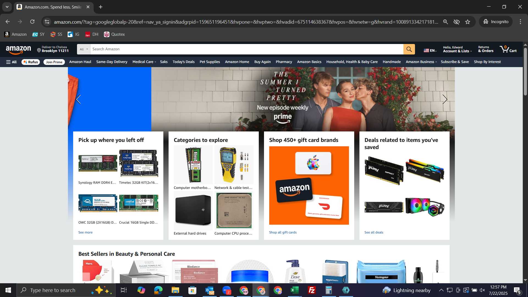Screen dimensions: 528x297
Task: Click Join Prime button
Action: tap(54, 62)
